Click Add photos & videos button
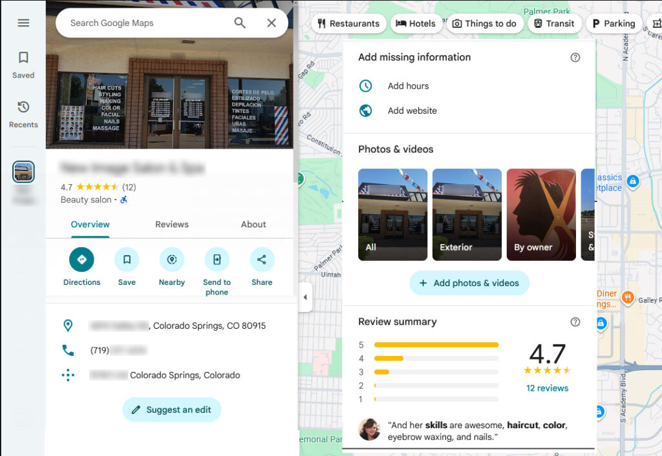This screenshot has width=662, height=456. pos(469,283)
